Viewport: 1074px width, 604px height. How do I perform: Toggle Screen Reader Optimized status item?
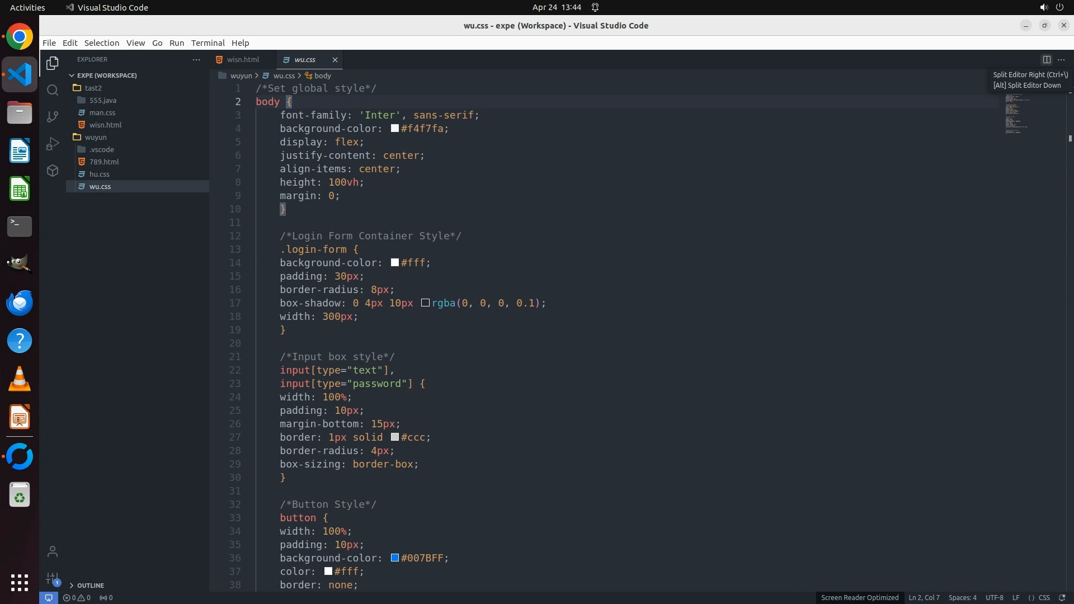pos(859,597)
